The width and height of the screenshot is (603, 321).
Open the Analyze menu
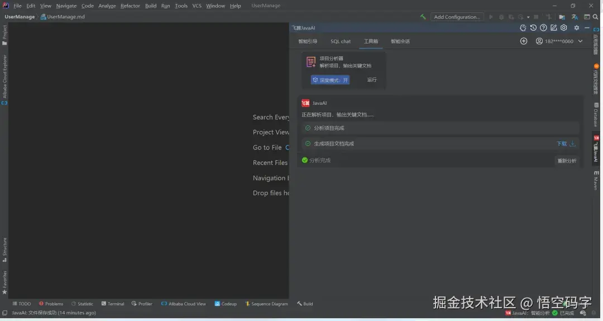pyautogui.click(x=107, y=6)
